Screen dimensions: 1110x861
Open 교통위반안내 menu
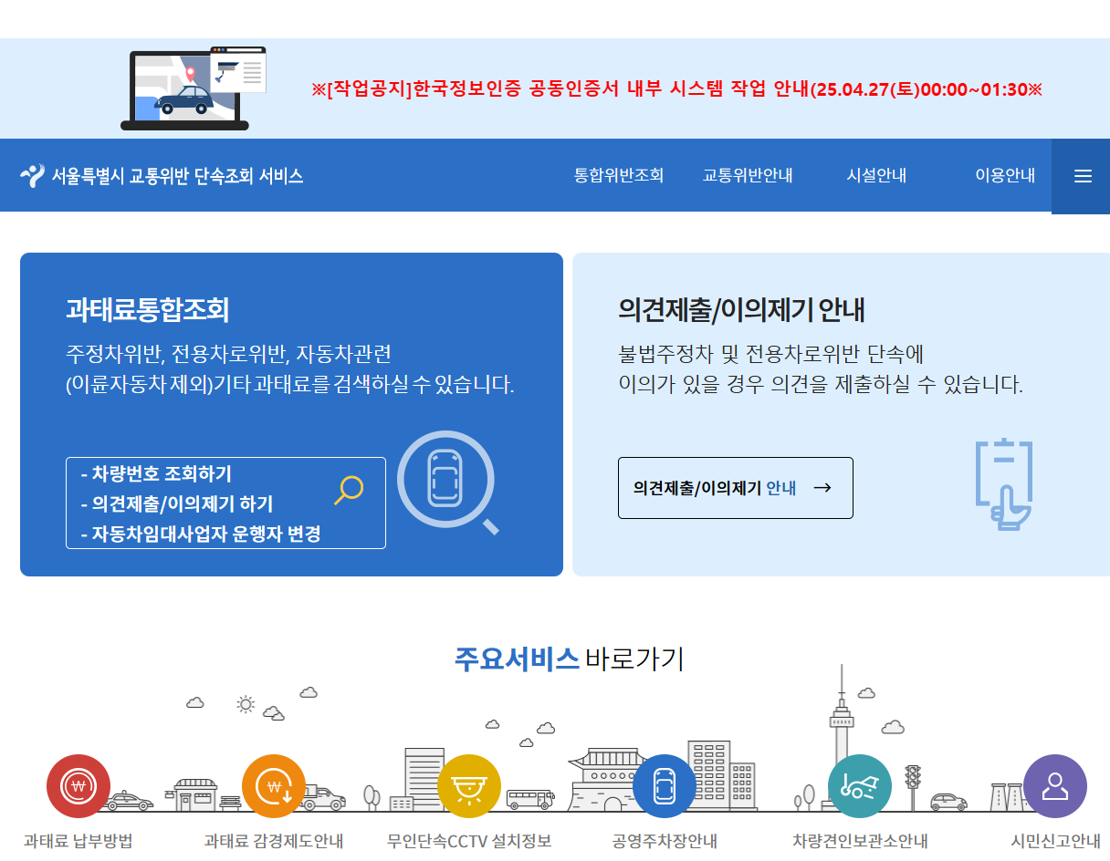748,176
